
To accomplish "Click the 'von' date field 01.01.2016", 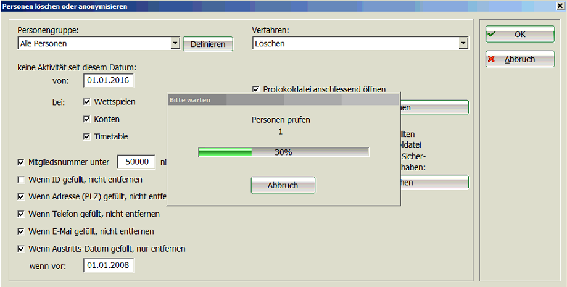I will click(109, 80).
